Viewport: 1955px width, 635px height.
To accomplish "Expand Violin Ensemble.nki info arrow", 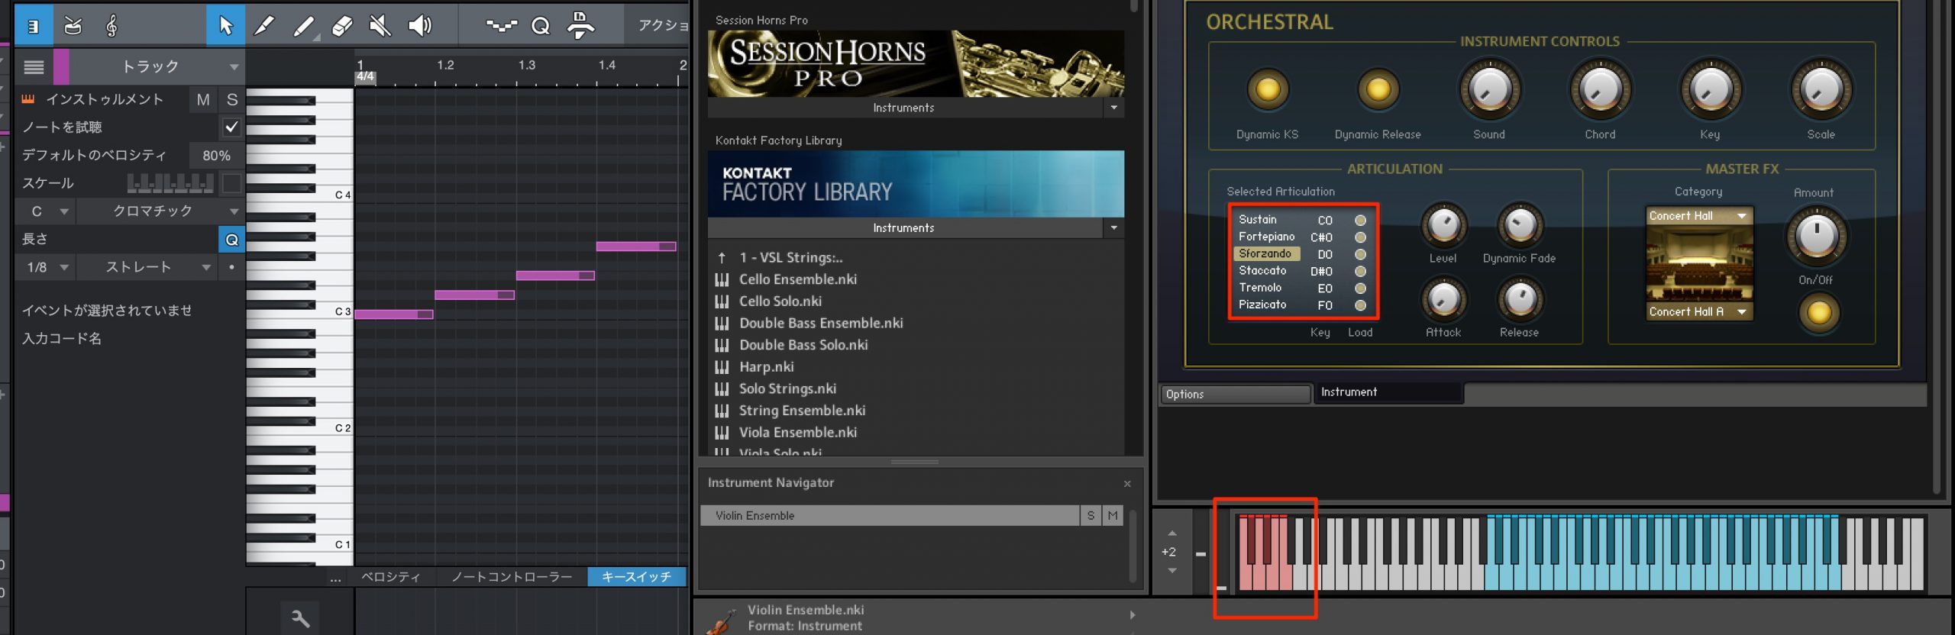I will click(x=1133, y=615).
